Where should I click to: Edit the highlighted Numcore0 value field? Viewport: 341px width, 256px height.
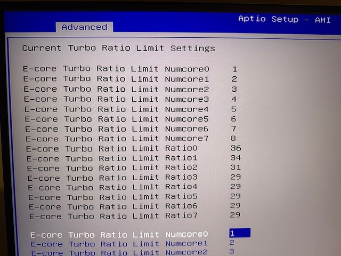(x=239, y=233)
